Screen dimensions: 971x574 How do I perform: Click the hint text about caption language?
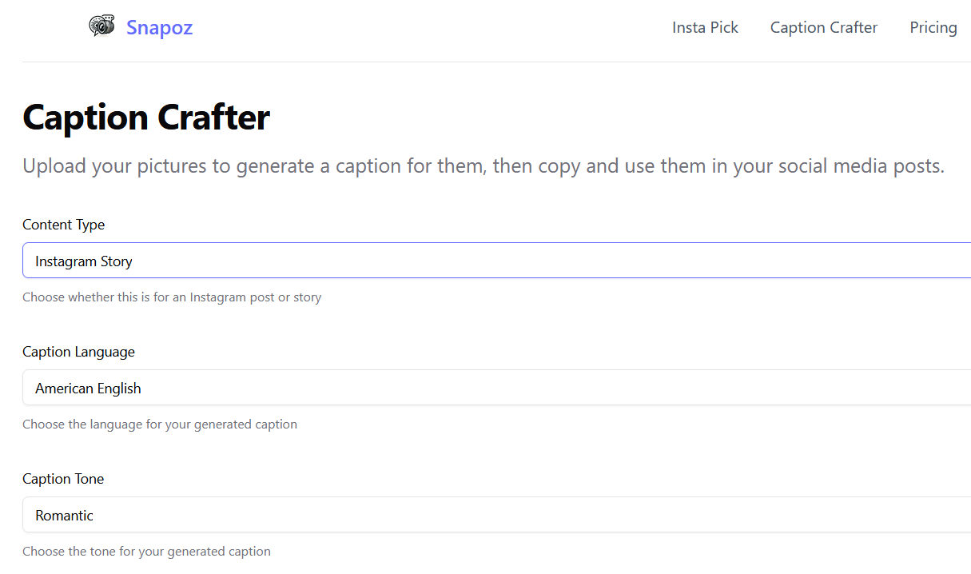[160, 425]
